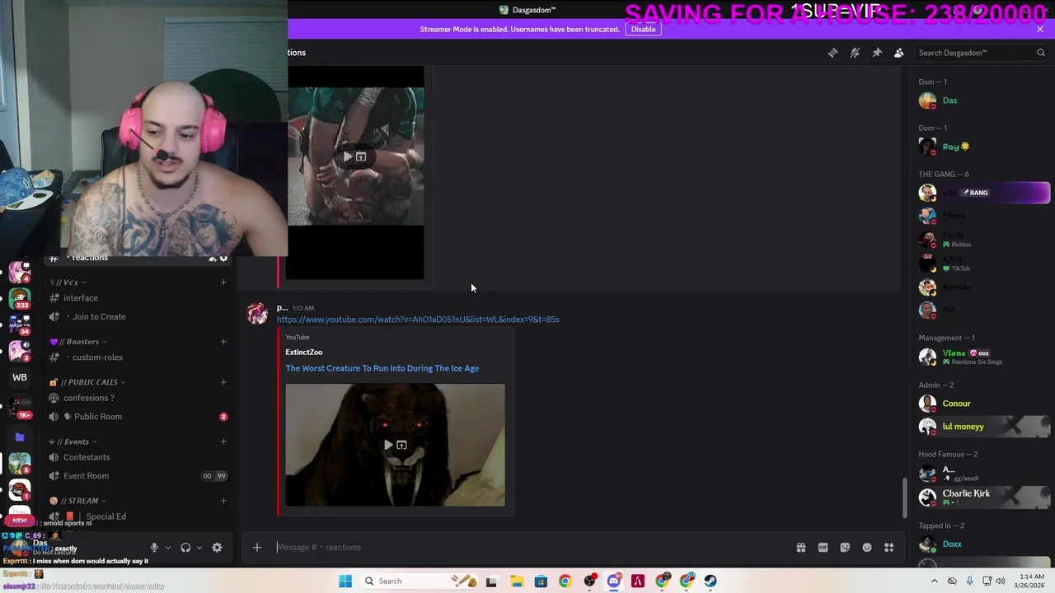The width and height of the screenshot is (1055, 593).
Task: Open the emoji picker
Action: click(x=867, y=547)
